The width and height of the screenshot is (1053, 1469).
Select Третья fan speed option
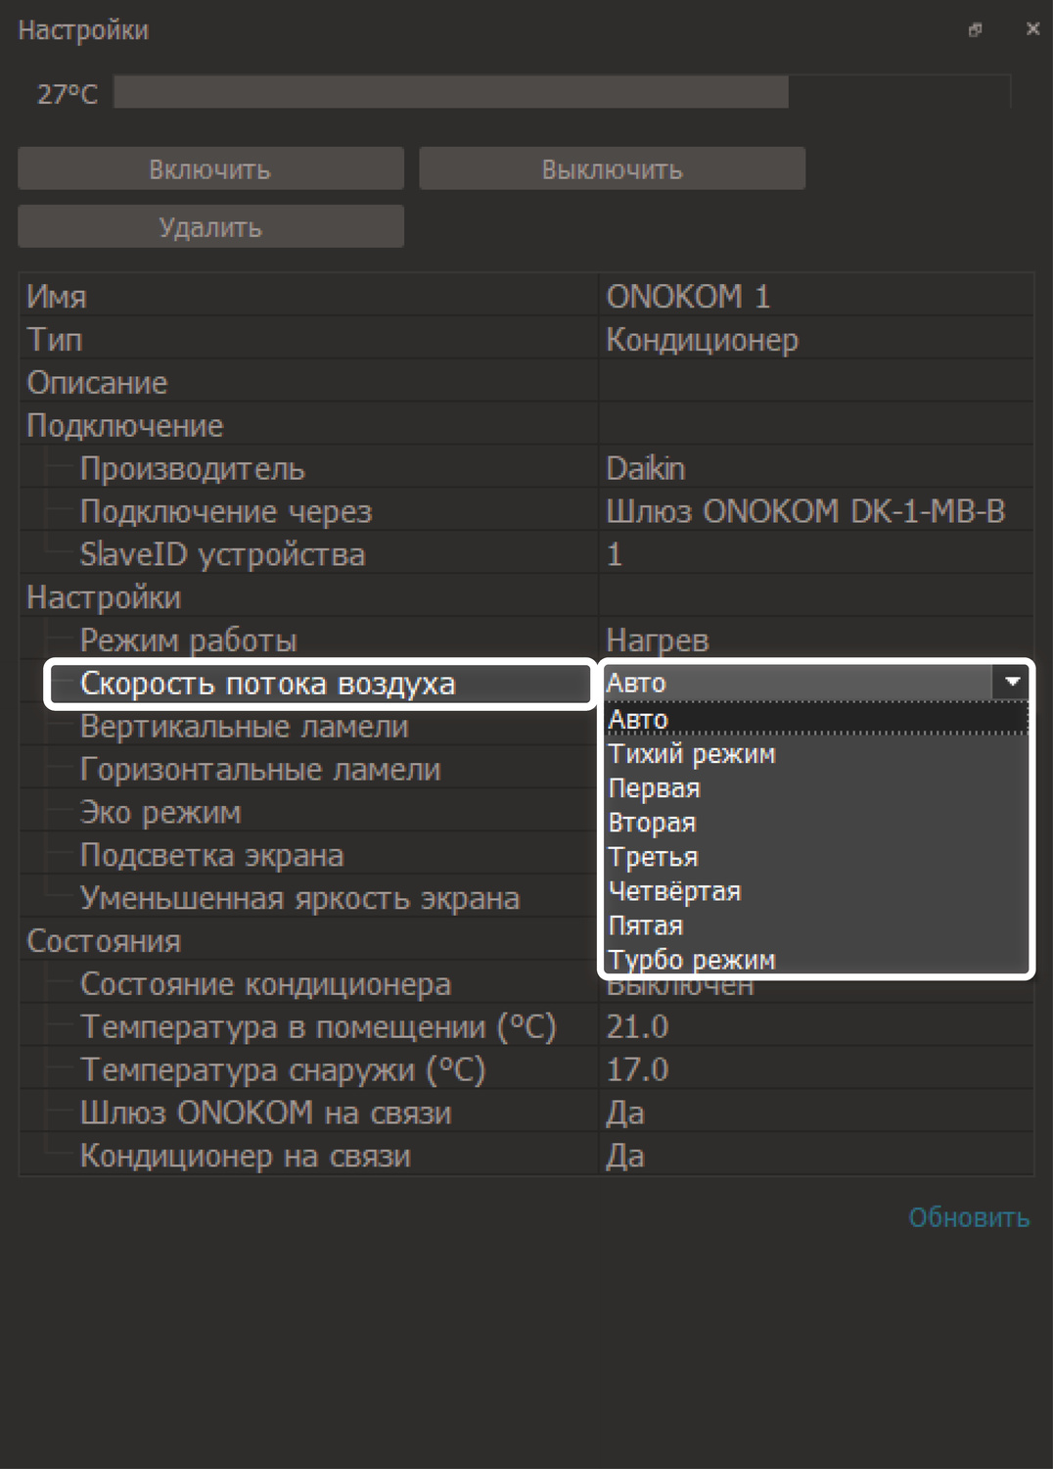[653, 857]
